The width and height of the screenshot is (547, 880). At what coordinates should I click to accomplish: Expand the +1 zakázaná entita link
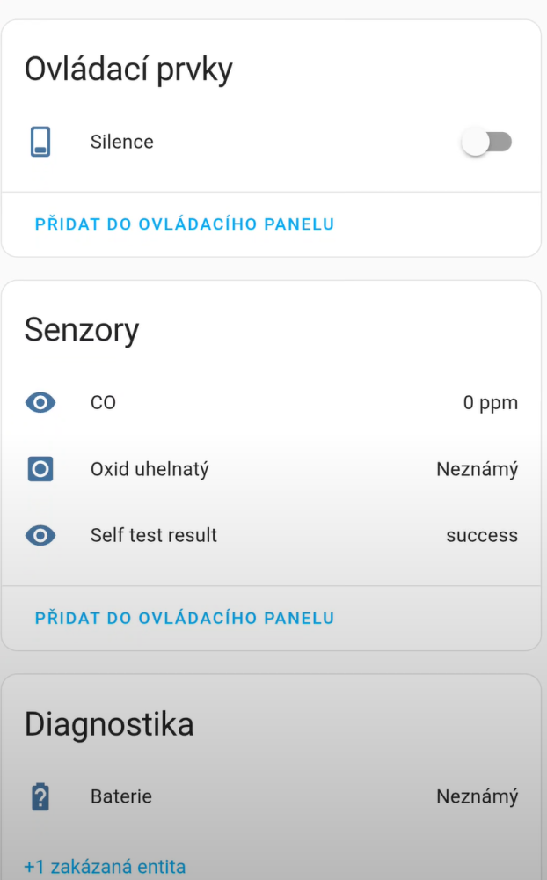(x=105, y=867)
